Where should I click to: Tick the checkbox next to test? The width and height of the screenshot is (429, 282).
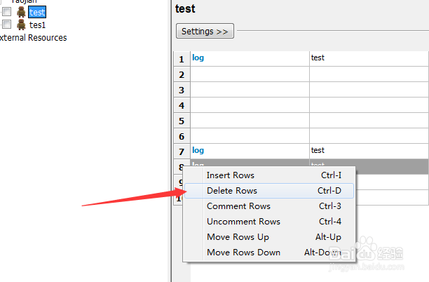point(7,13)
